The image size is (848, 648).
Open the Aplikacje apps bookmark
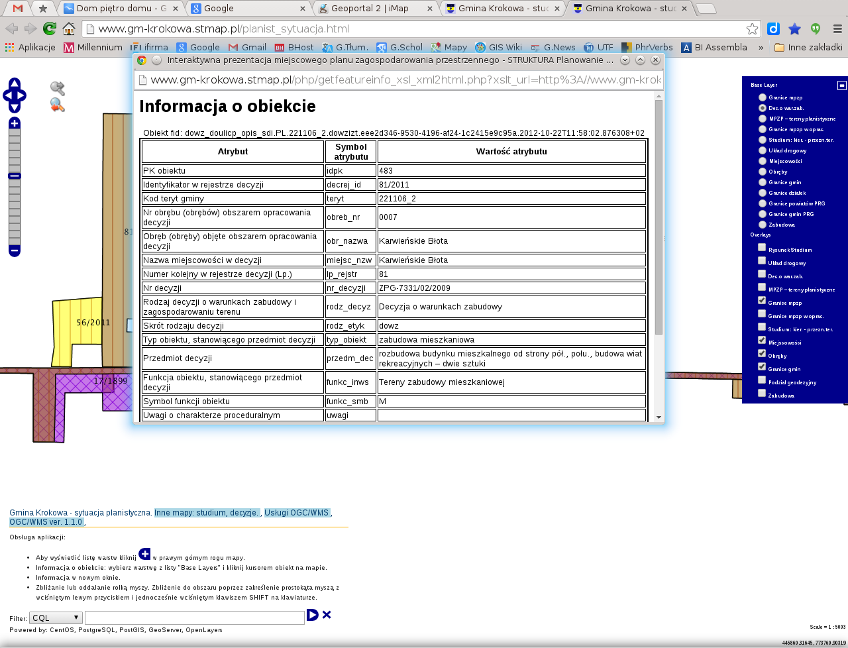point(30,47)
